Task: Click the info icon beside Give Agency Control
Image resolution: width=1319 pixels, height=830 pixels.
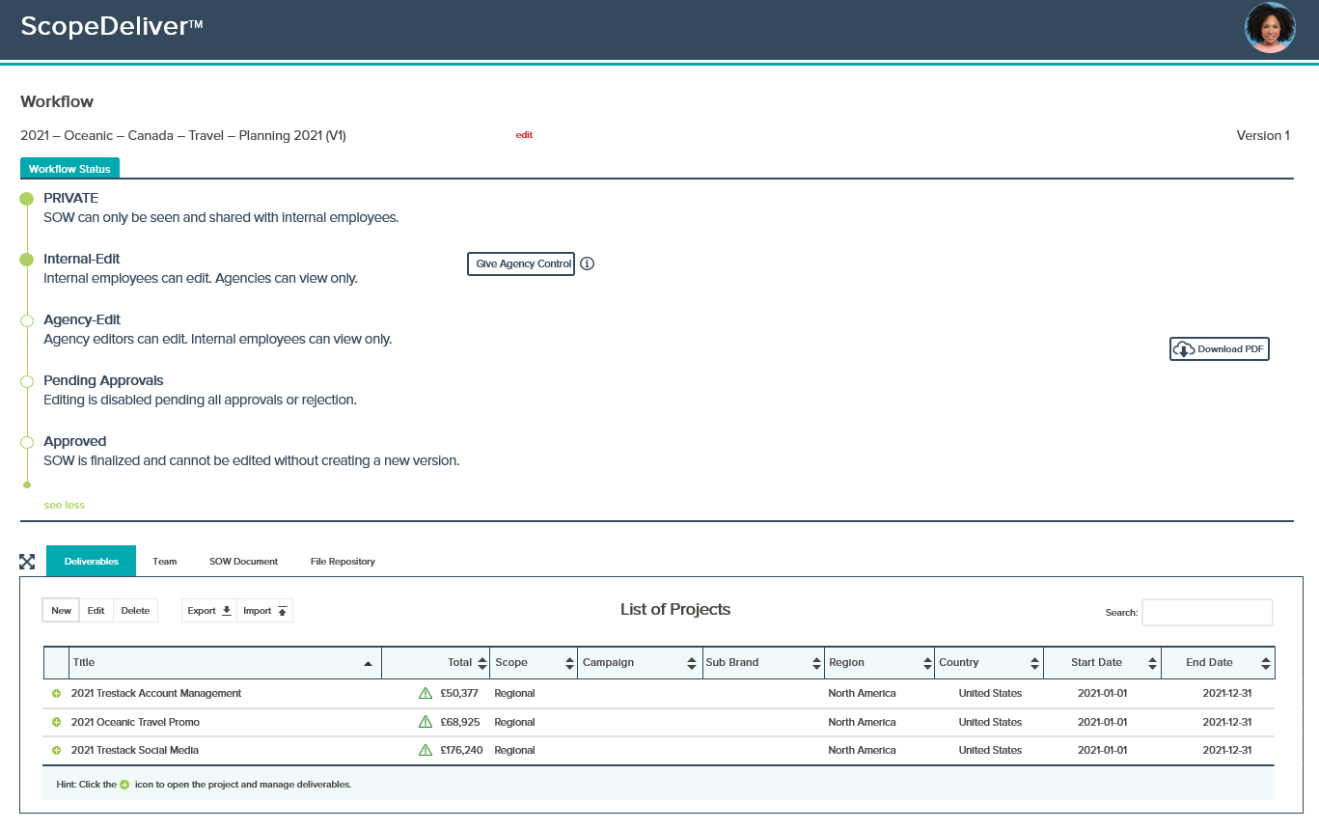Action: click(x=588, y=263)
